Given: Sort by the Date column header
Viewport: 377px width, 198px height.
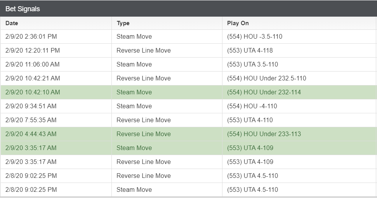Looking at the screenshot, I should click(x=12, y=23).
